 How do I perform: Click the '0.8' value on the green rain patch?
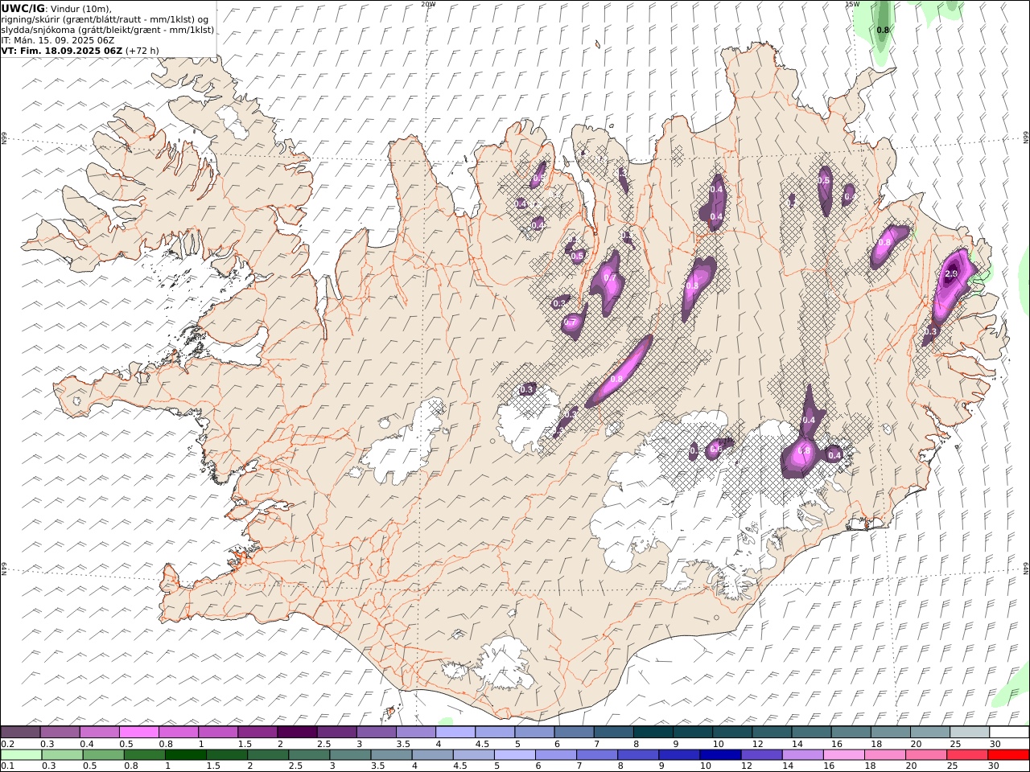coord(883,31)
